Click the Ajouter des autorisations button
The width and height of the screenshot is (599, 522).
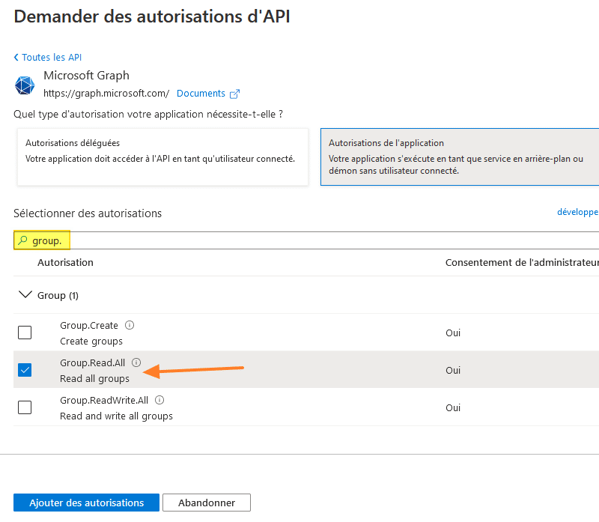coord(87,503)
